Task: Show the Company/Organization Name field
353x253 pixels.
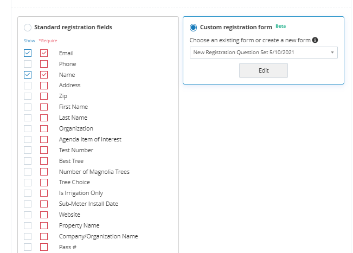Action: 28,236
